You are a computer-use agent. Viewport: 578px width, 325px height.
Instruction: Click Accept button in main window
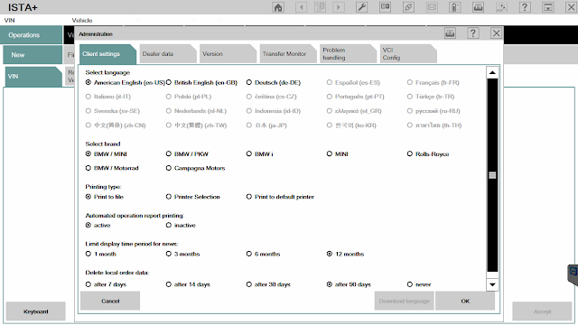click(x=542, y=311)
